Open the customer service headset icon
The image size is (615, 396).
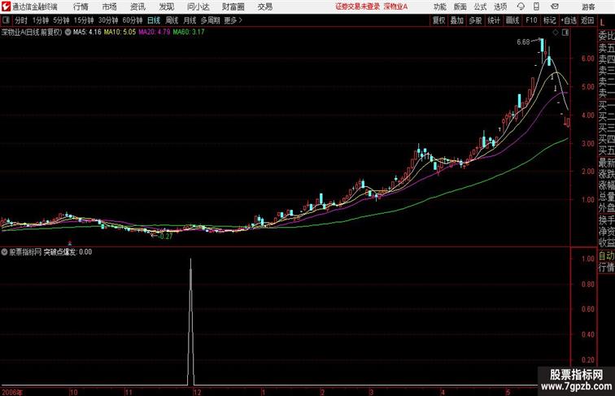pos(521,7)
